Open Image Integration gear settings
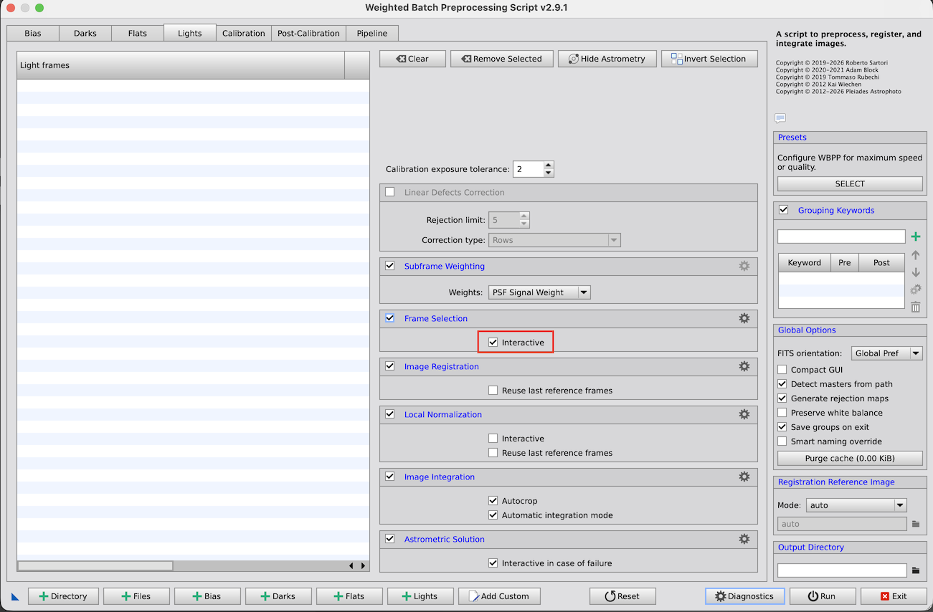Image resolution: width=933 pixels, height=612 pixels. tap(744, 477)
